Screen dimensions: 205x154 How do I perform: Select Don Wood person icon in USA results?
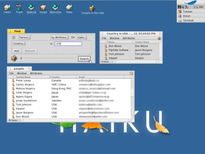pos(106,46)
